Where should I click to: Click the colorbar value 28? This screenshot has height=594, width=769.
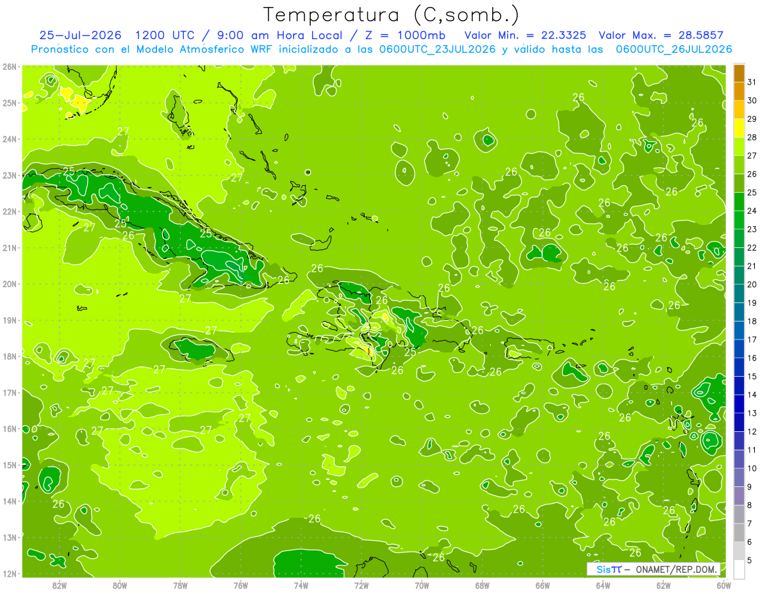[x=752, y=137]
